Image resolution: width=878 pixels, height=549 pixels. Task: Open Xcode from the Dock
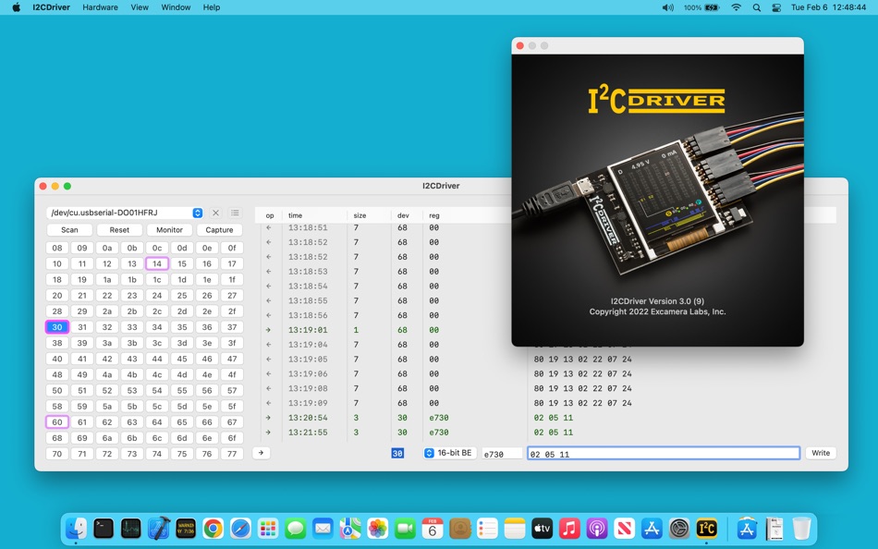[x=158, y=529]
